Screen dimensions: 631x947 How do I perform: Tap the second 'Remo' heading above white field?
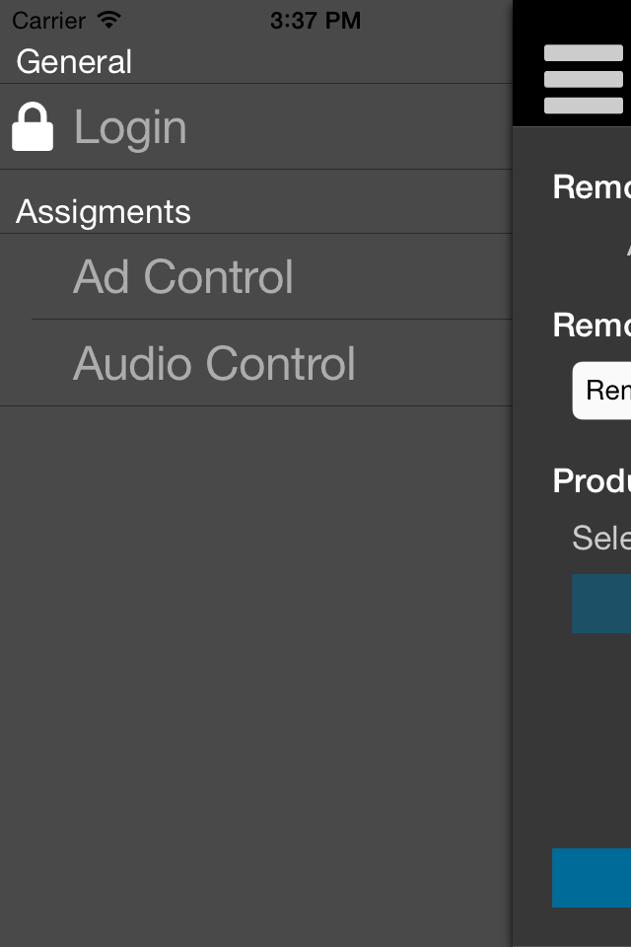[592, 325]
